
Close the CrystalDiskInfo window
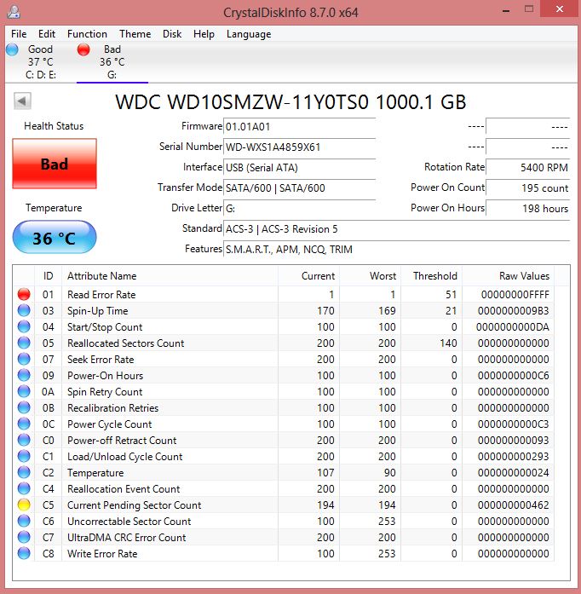coord(560,9)
